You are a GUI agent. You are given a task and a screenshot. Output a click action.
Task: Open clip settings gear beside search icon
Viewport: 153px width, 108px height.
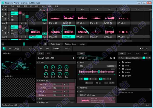[x=114, y=58]
